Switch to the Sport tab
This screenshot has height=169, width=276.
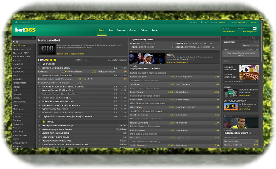pyautogui.click(x=102, y=30)
